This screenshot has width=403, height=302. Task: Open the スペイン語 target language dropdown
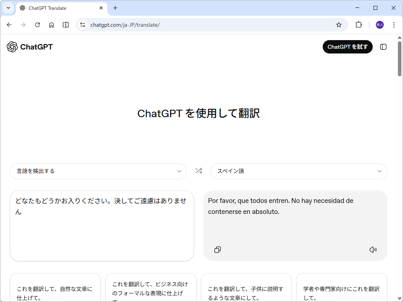point(299,171)
